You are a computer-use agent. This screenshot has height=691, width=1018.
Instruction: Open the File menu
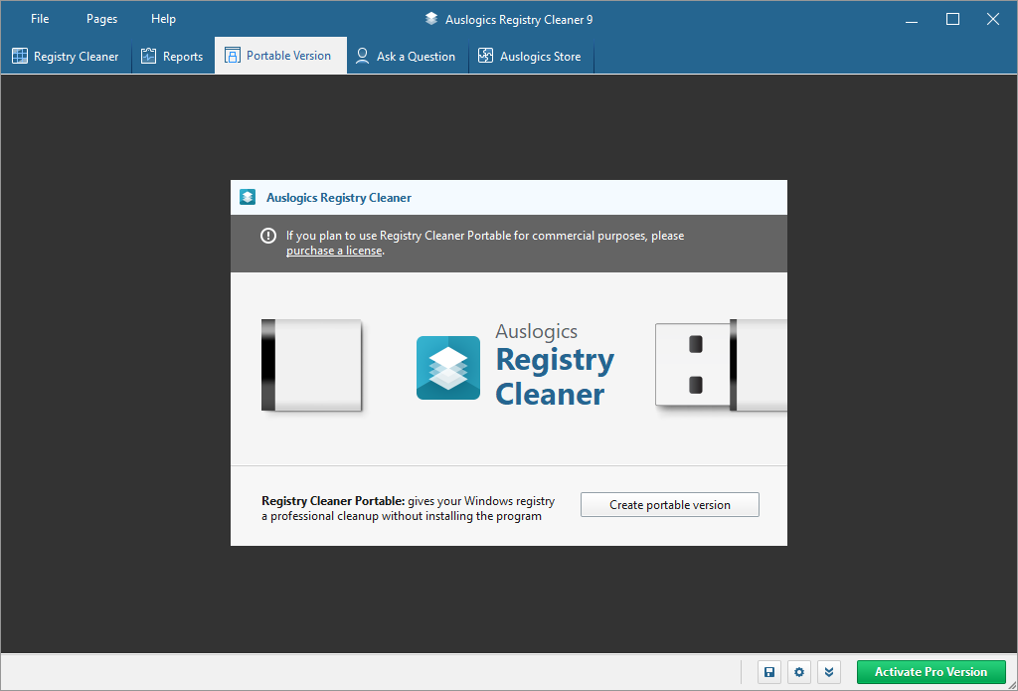(40, 19)
